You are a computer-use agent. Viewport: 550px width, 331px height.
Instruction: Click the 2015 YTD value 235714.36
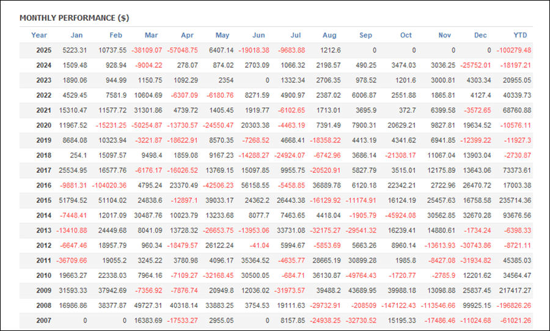point(515,200)
